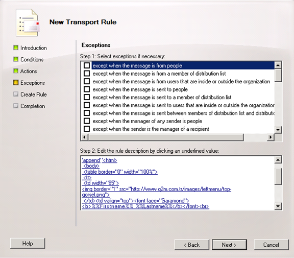This screenshot has height=258, width=294.
Task: Enable 'except when the message is sent to people'
Action: tap(87, 89)
